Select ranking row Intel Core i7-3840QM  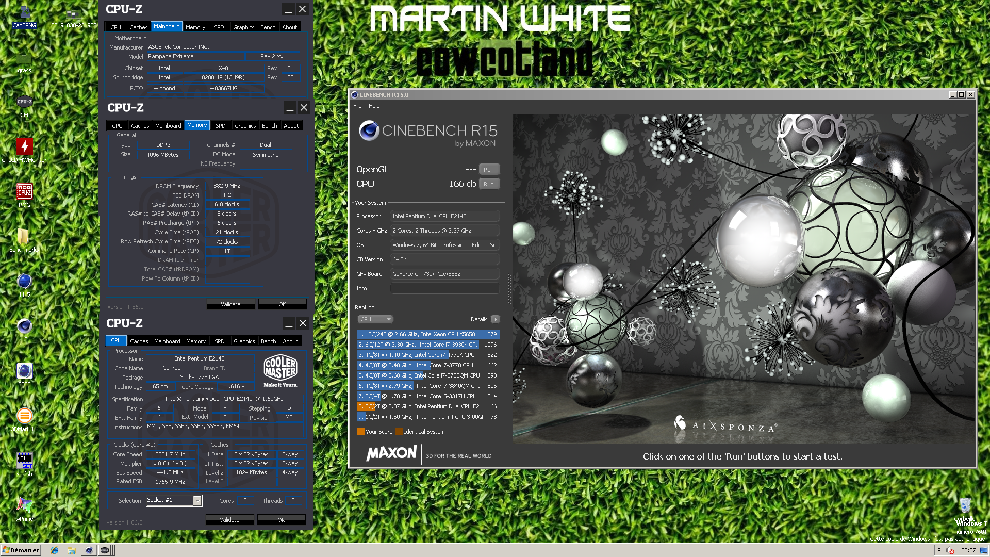click(428, 386)
